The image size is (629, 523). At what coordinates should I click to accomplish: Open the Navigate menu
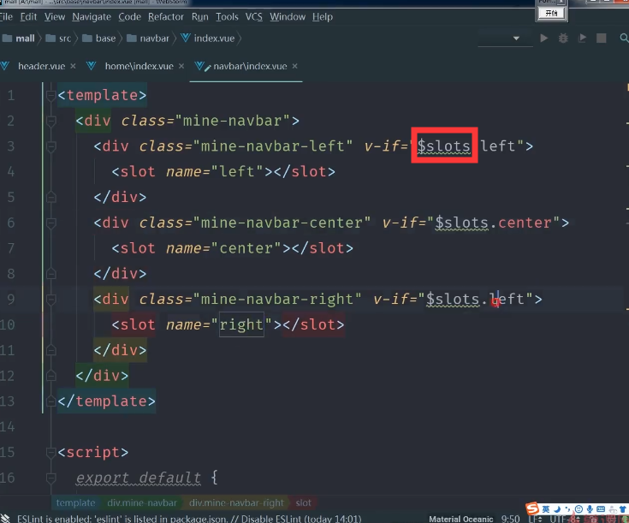pos(92,17)
